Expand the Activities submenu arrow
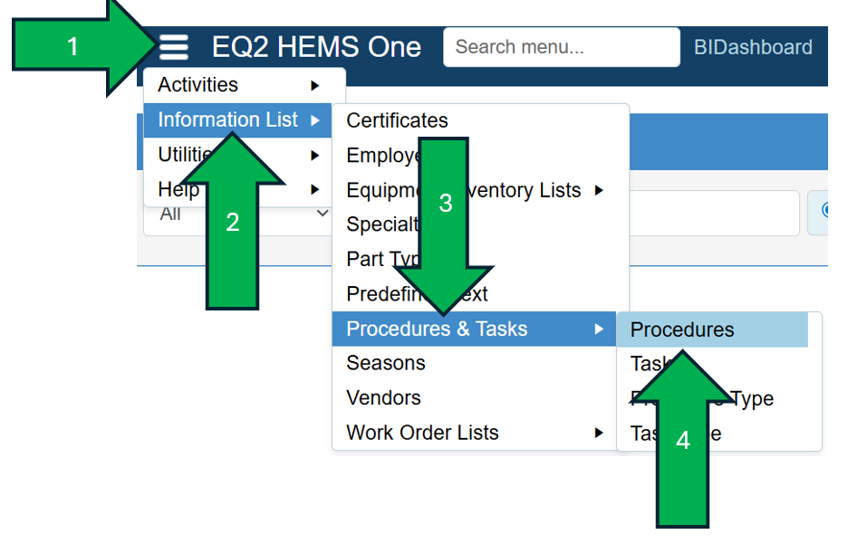This screenshot has width=848, height=544. (314, 85)
